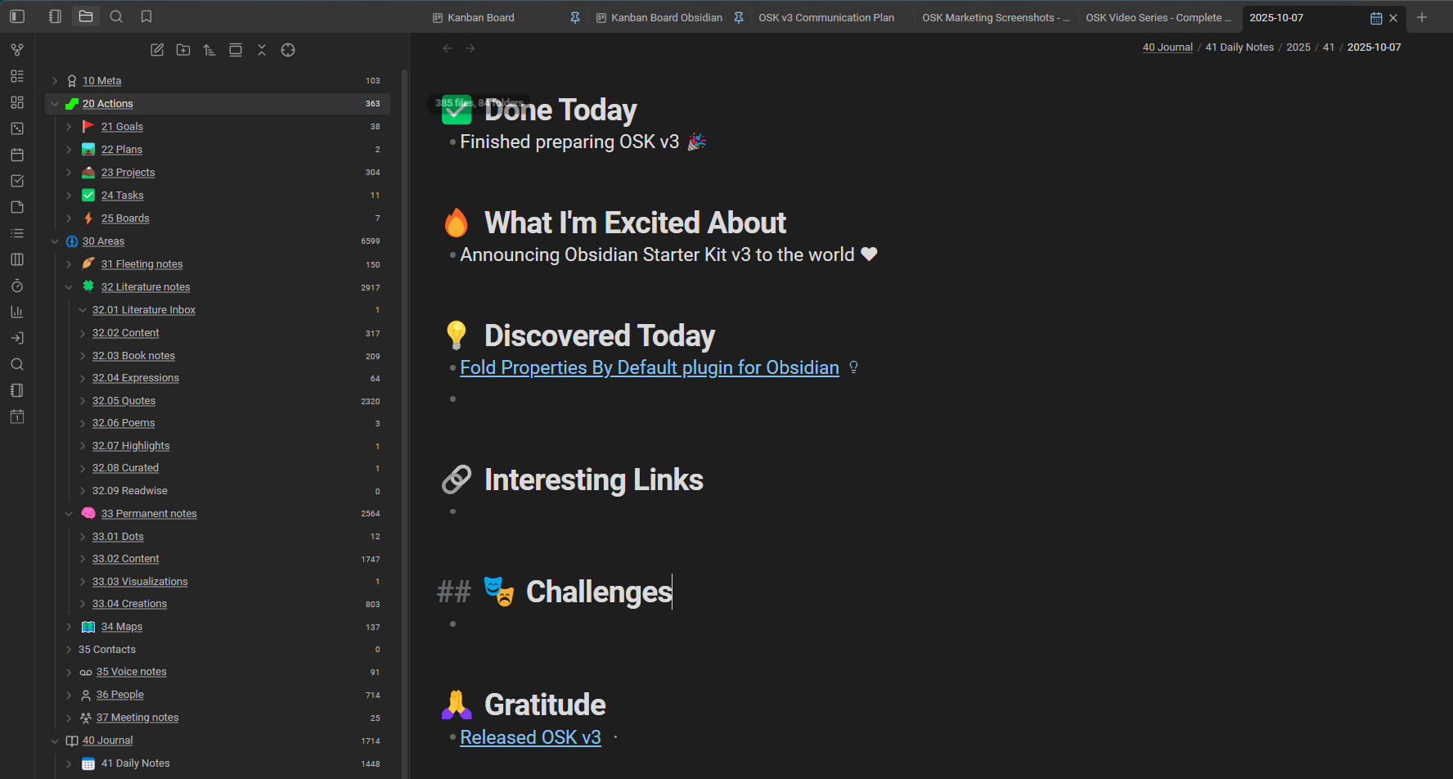1453x779 pixels.
Task: Reveal the active file using the target icon
Action: 288,50
